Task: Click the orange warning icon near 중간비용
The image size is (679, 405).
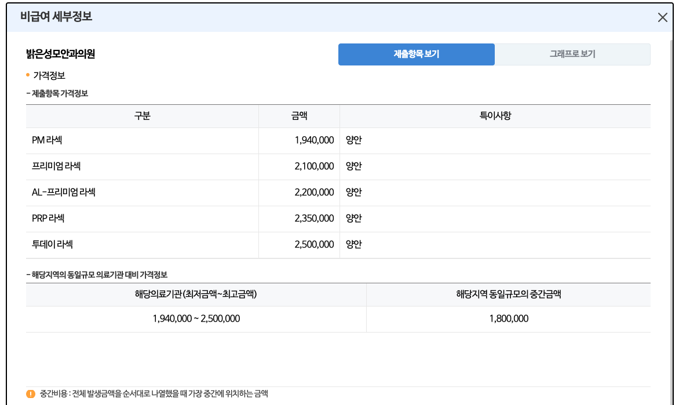Action: click(x=30, y=394)
